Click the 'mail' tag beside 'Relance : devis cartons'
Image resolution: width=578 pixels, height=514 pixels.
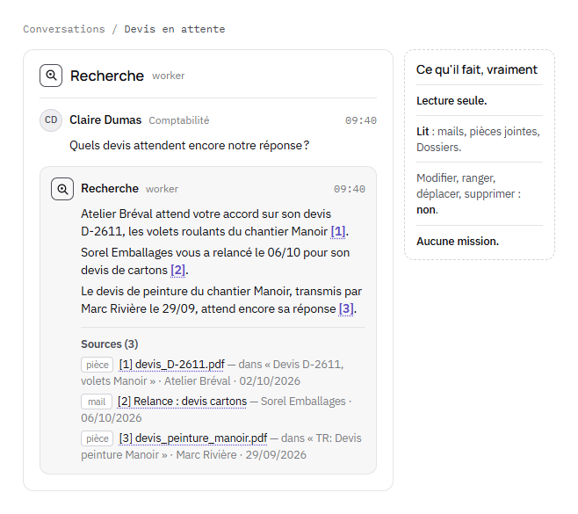[x=97, y=402]
